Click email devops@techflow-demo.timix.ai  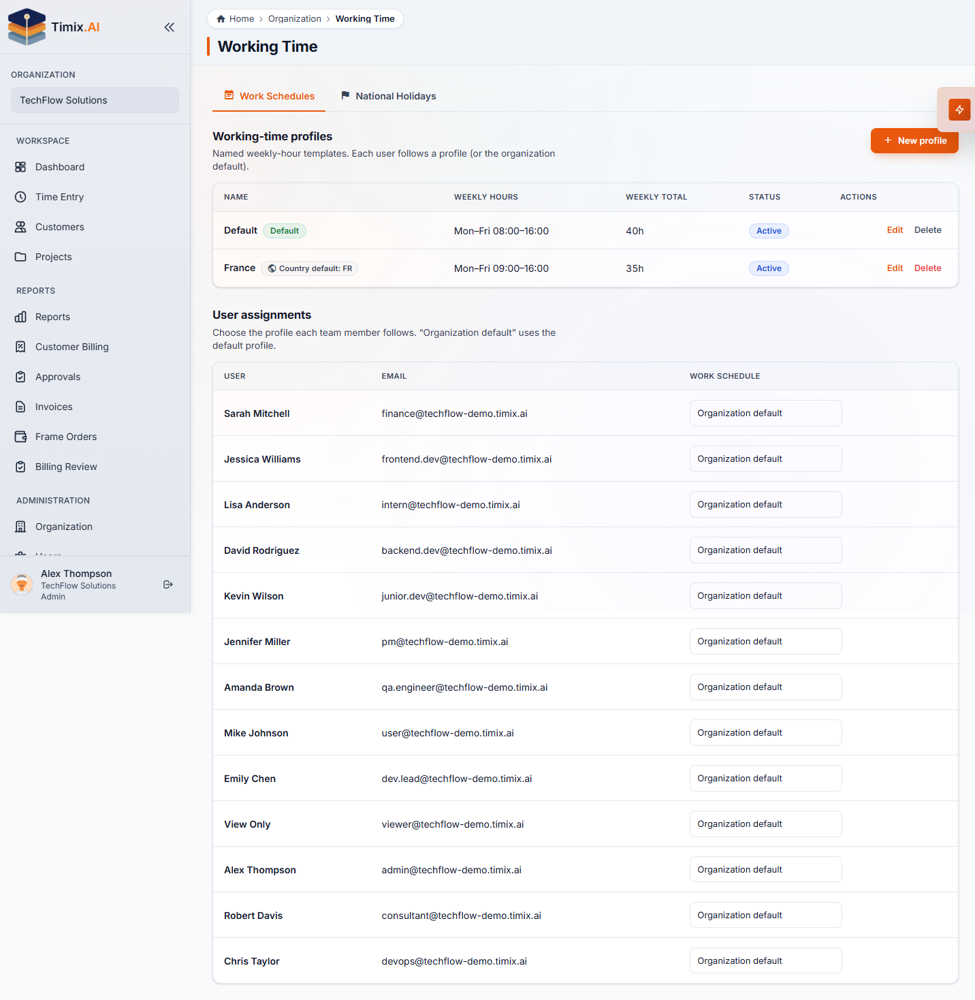[454, 961]
